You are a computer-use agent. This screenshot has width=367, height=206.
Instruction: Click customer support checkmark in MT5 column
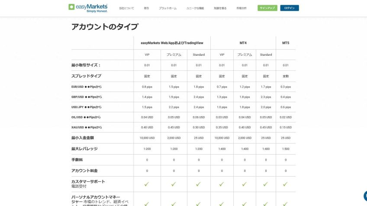[286, 184]
